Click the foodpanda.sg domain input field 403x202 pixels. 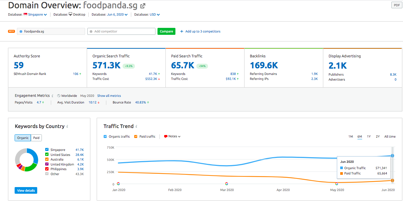click(51, 32)
